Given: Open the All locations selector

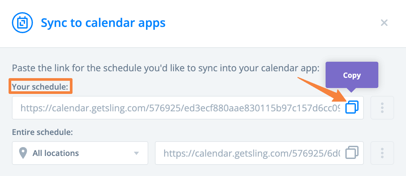Looking at the screenshot, I should pyautogui.click(x=80, y=153).
